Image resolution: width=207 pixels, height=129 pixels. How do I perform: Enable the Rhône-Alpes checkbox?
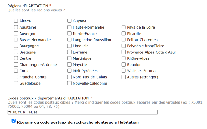click(x=124, y=58)
